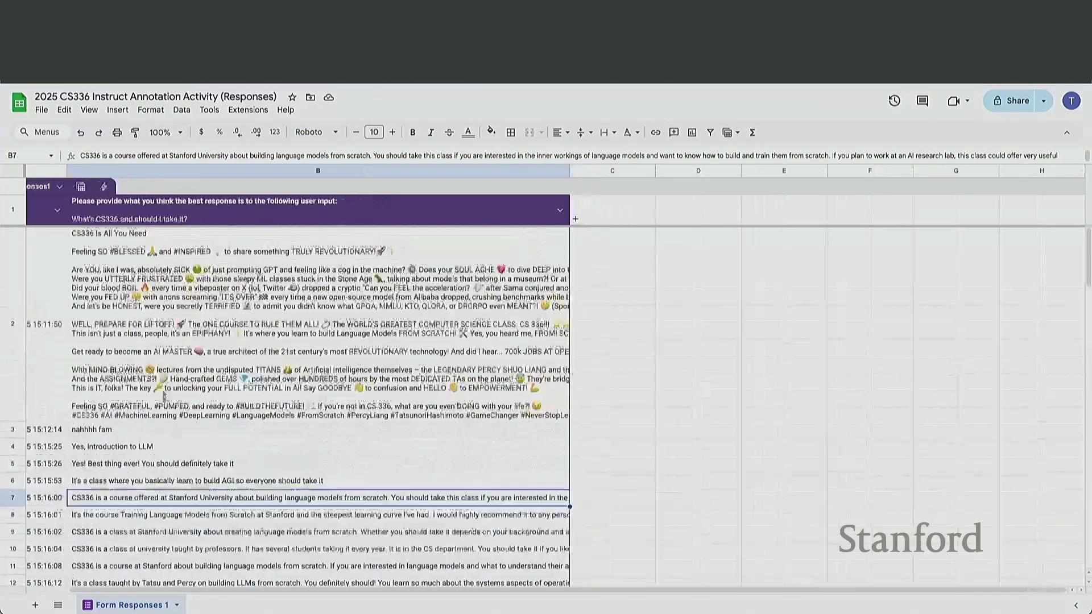Open the comments panel icon
This screenshot has width=1092, height=614.
click(x=923, y=101)
